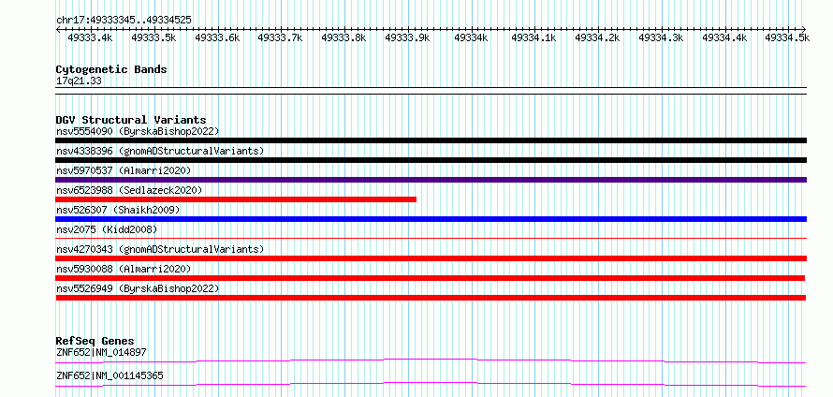
Task: Click the 49334.1k ruler tick label
Action: pos(533,37)
